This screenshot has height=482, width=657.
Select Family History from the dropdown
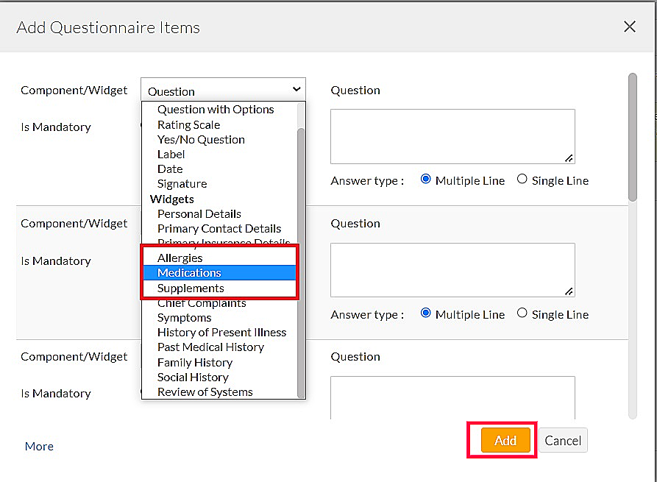[194, 362]
